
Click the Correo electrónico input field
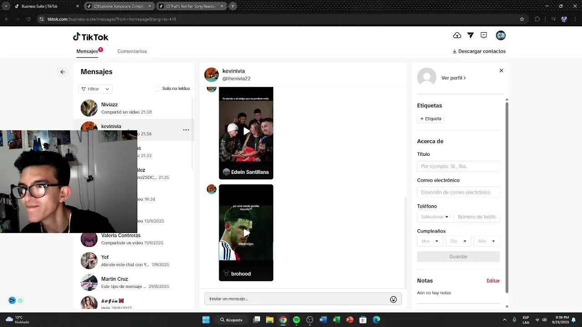458,192
